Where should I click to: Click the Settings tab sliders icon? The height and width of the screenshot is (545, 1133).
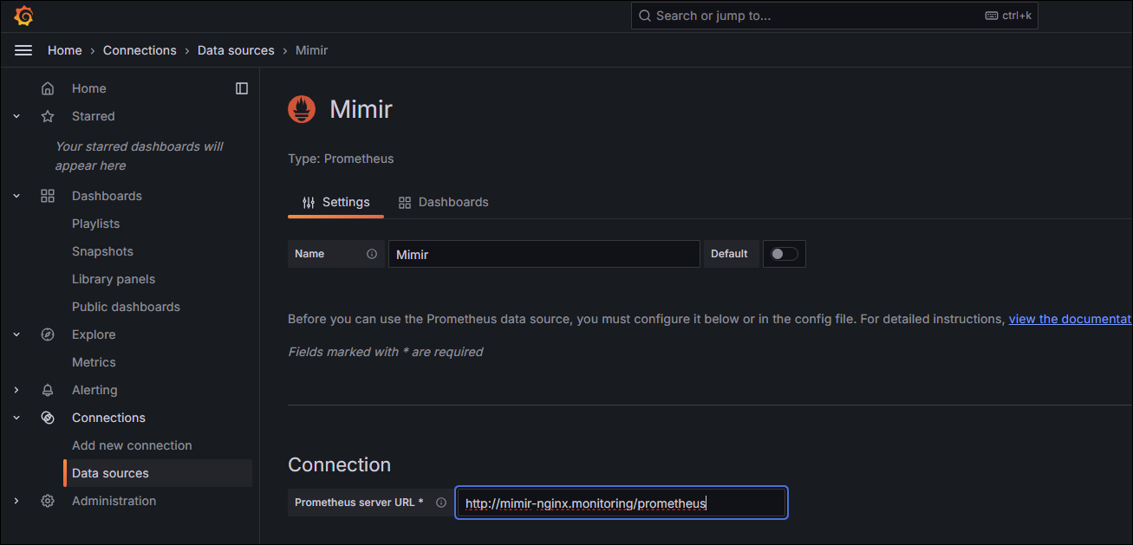coord(309,202)
